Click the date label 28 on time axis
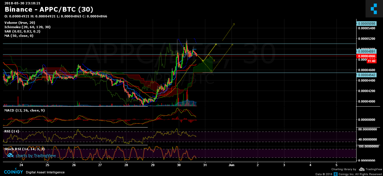The height and width of the screenshot is (176, 383). (126, 165)
